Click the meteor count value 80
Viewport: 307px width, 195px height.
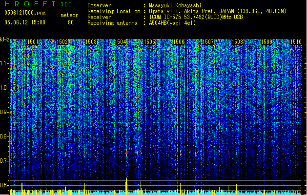(71, 22)
